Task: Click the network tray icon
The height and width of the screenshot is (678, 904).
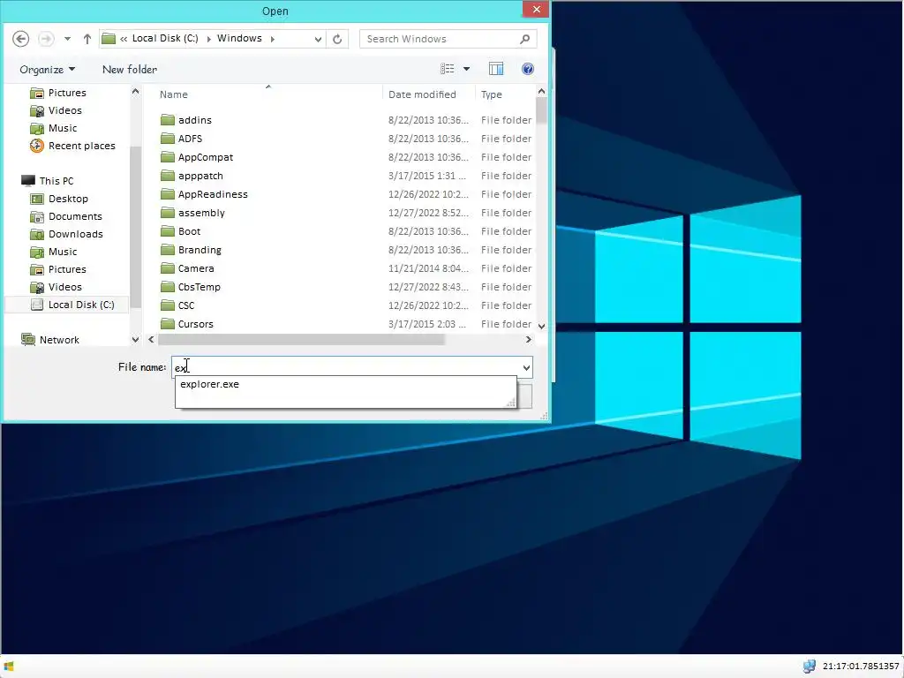Action: (809, 667)
